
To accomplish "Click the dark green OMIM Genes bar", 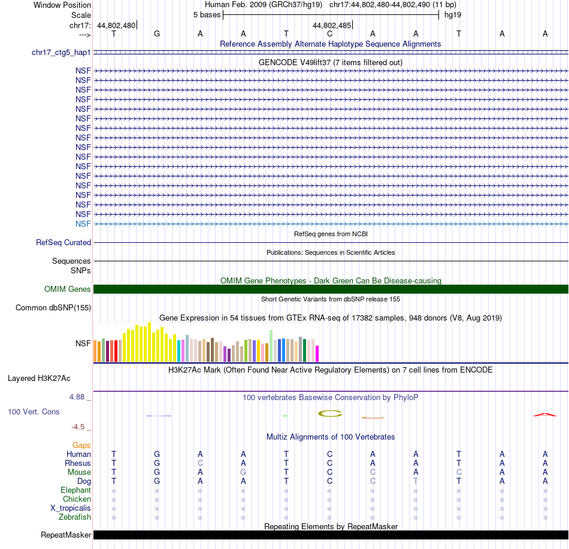I will 331,289.
